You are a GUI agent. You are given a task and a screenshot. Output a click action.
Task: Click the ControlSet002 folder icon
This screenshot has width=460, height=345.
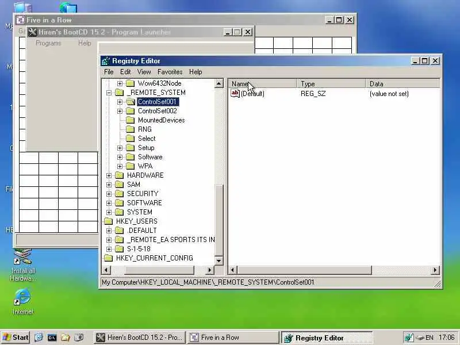tap(131, 111)
